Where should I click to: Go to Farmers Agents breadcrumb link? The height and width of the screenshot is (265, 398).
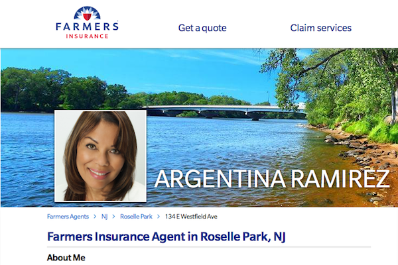click(68, 217)
